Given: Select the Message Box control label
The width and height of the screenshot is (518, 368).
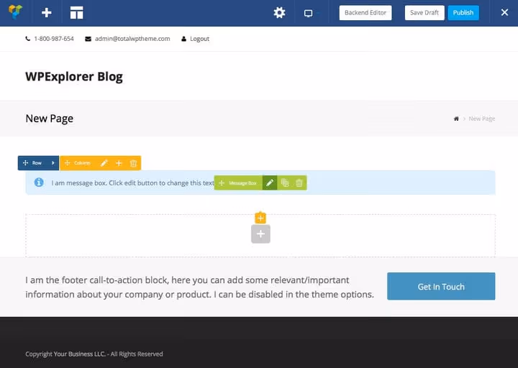Looking at the screenshot, I should (x=243, y=183).
